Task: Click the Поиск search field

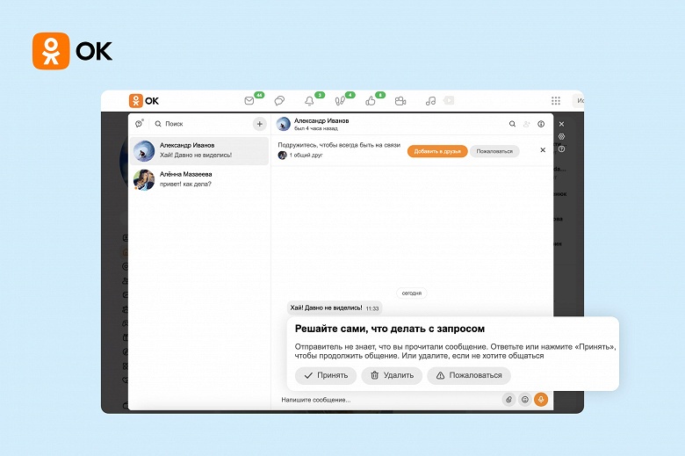Action: pos(201,124)
